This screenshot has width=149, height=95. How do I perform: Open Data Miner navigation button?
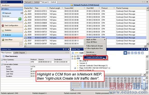[x=12, y=40]
